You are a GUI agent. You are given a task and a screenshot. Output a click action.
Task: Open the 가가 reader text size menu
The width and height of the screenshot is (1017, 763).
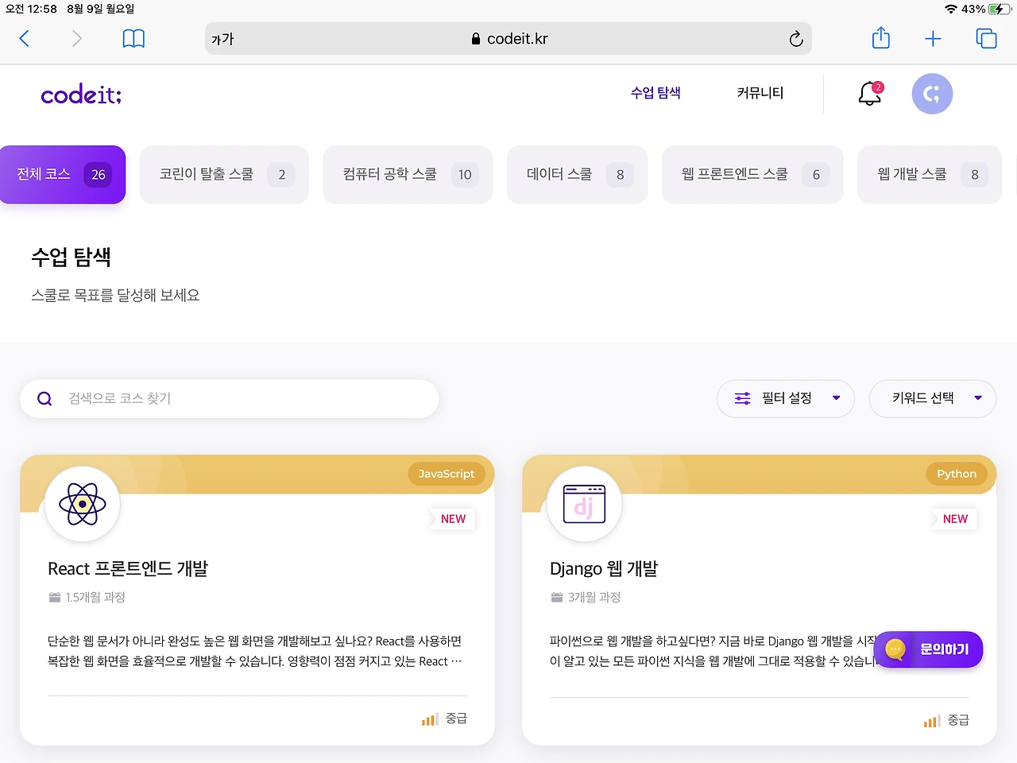pyautogui.click(x=223, y=39)
